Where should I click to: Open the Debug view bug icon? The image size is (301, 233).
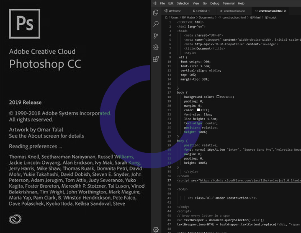pos(156,47)
